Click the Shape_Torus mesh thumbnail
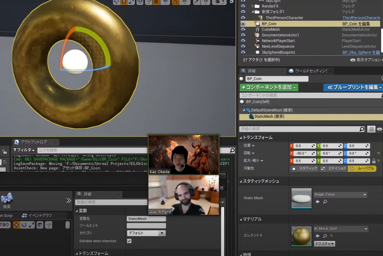Viewport: 383px width, 256px height. (x=301, y=198)
